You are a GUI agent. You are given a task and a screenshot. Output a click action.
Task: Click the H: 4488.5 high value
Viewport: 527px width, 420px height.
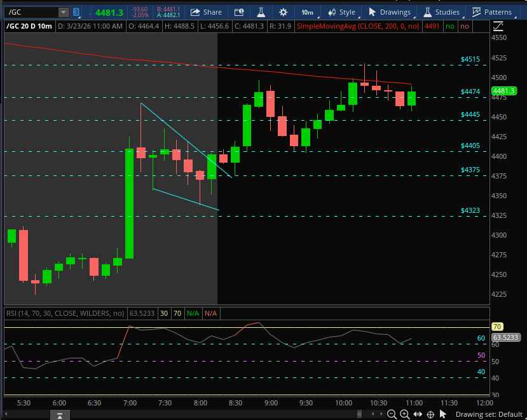pos(179,26)
